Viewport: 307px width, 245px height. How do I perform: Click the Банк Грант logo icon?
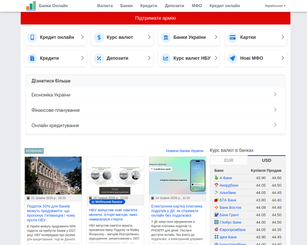tap(216, 215)
